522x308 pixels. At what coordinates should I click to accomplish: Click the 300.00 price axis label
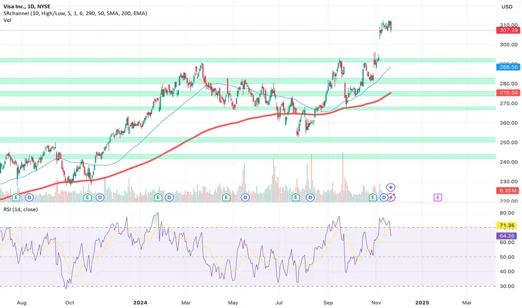pyautogui.click(x=509, y=45)
